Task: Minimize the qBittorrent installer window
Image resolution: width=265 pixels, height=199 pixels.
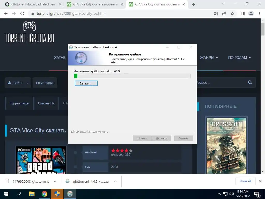Action: (x=167, y=47)
